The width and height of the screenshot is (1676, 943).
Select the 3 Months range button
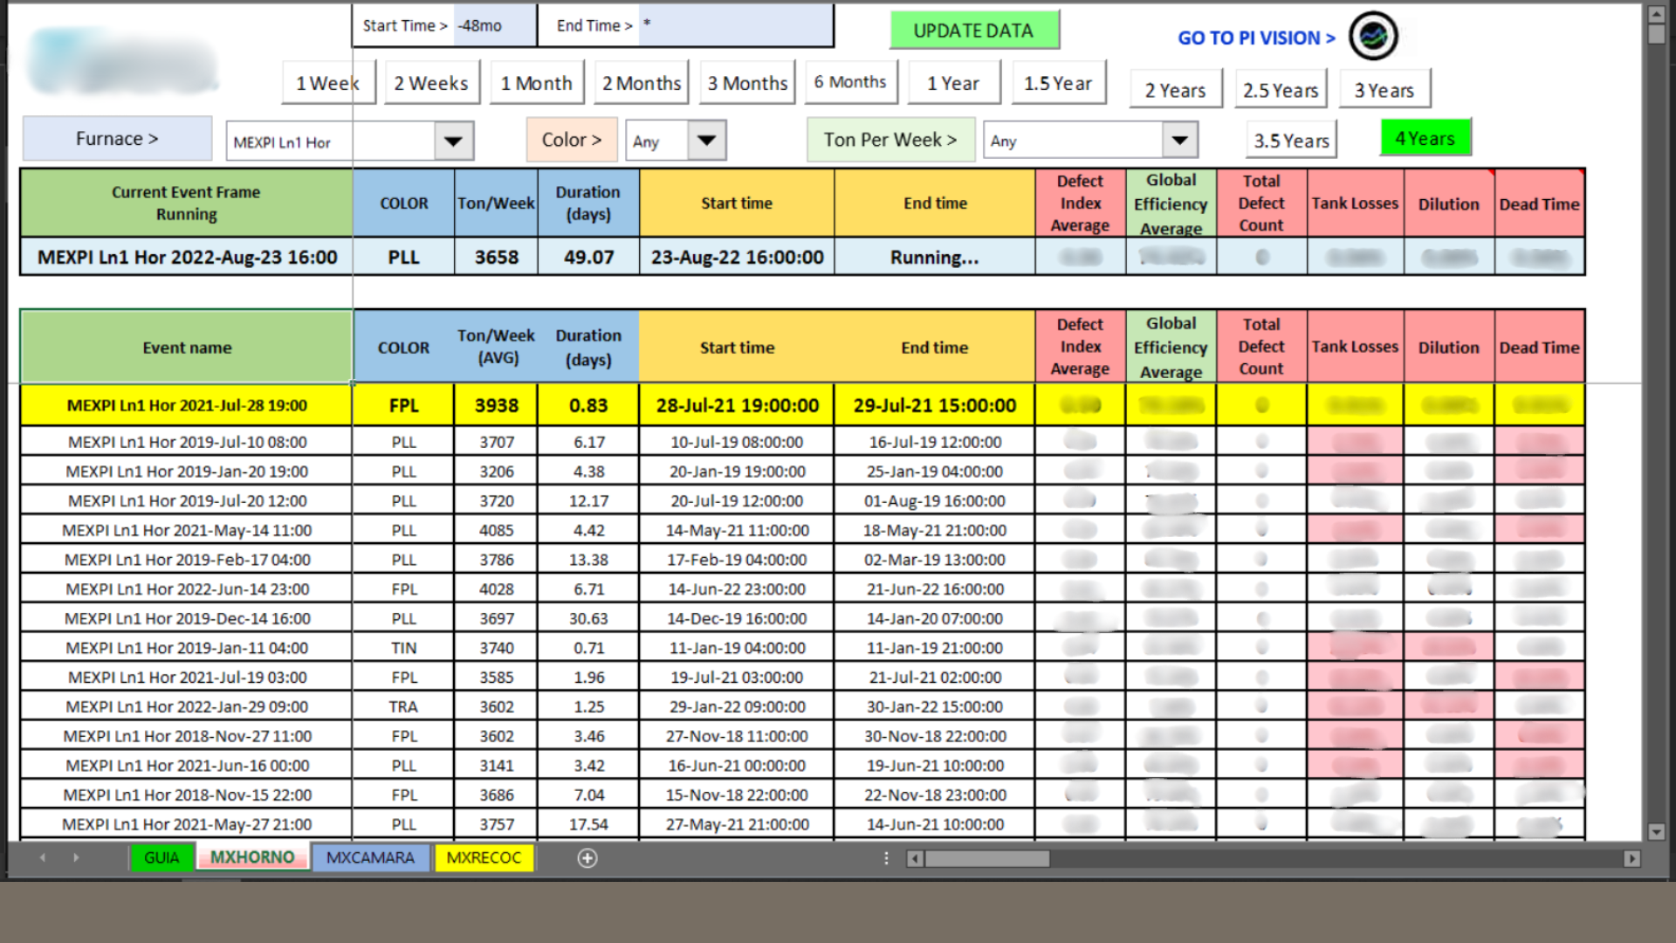tap(747, 83)
